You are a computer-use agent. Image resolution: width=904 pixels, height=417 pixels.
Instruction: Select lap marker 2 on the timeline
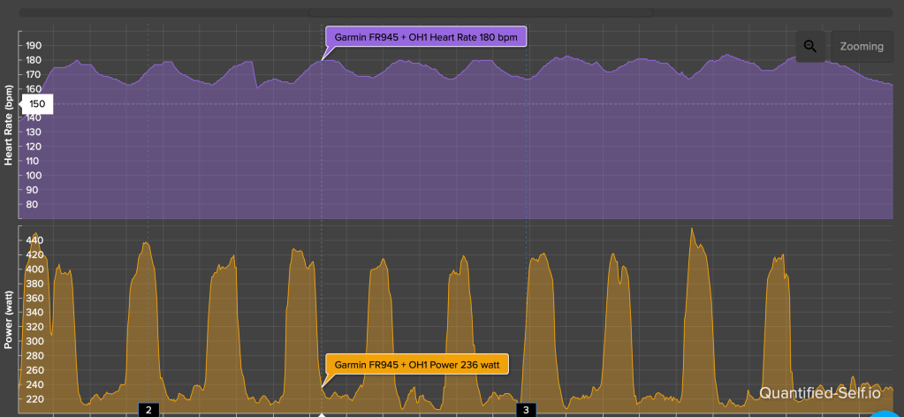[148, 410]
